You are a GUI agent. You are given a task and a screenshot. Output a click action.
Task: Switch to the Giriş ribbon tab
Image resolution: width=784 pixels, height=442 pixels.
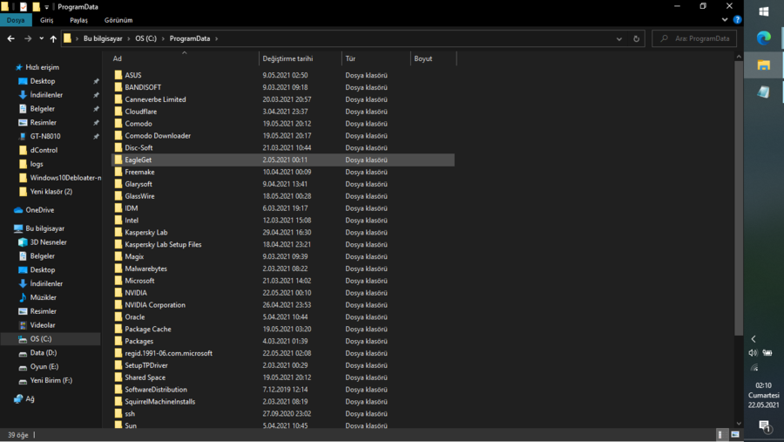tap(46, 20)
